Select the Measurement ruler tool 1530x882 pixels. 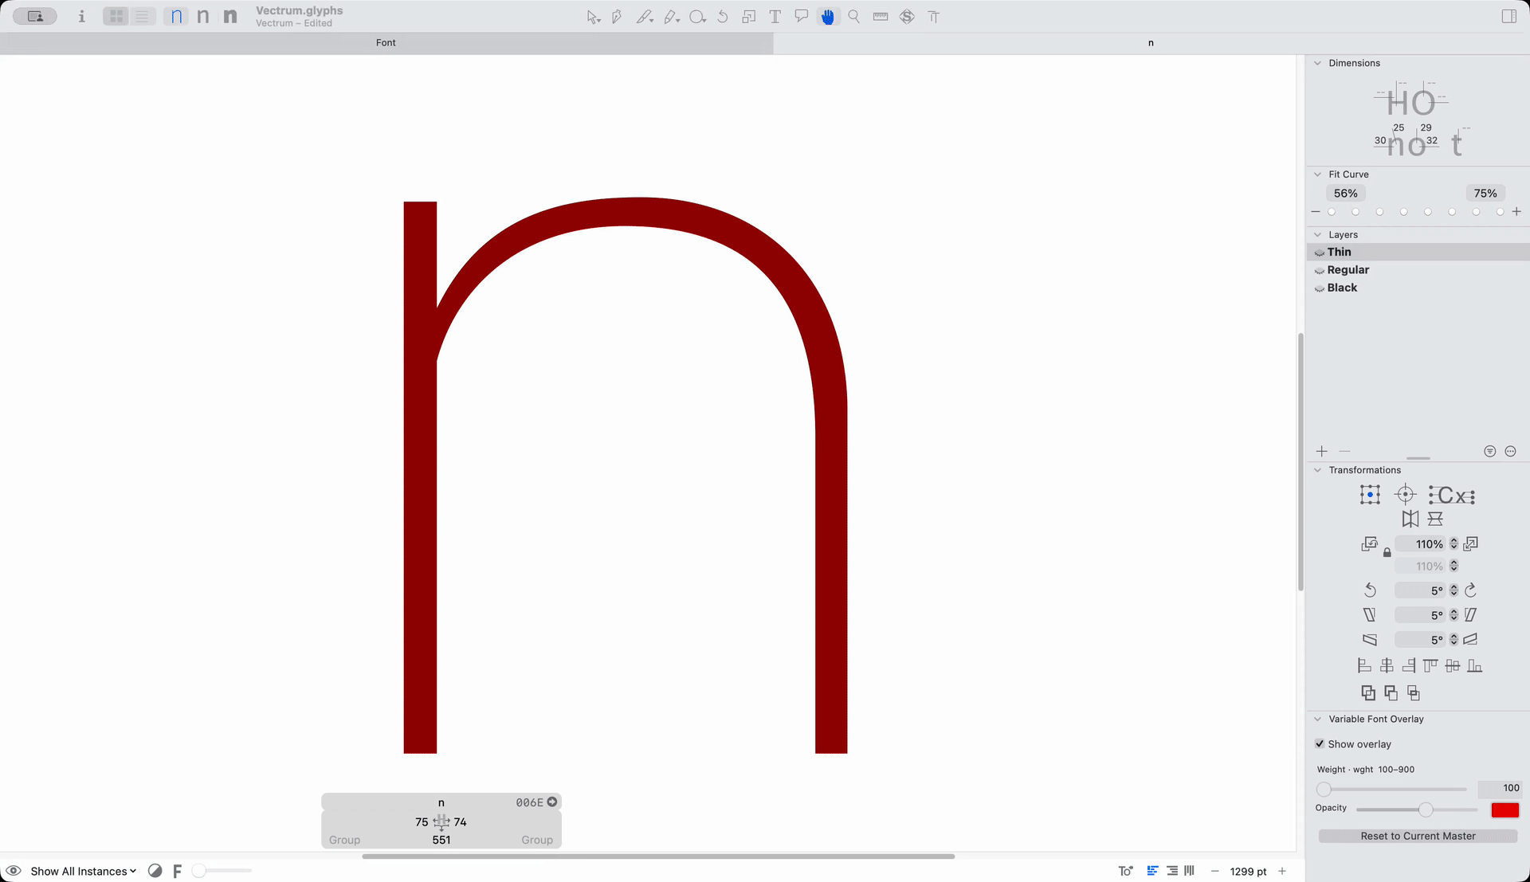tap(881, 17)
